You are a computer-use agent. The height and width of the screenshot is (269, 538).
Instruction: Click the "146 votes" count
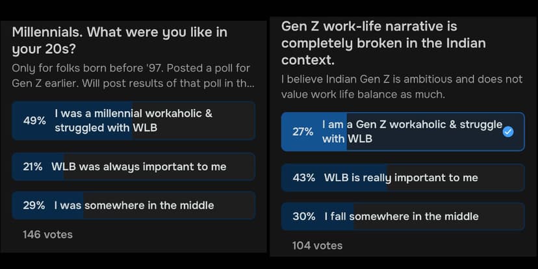point(47,234)
